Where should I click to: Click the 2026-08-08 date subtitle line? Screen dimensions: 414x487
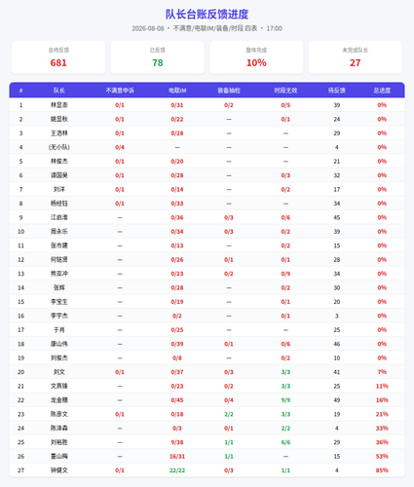[207, 28]
